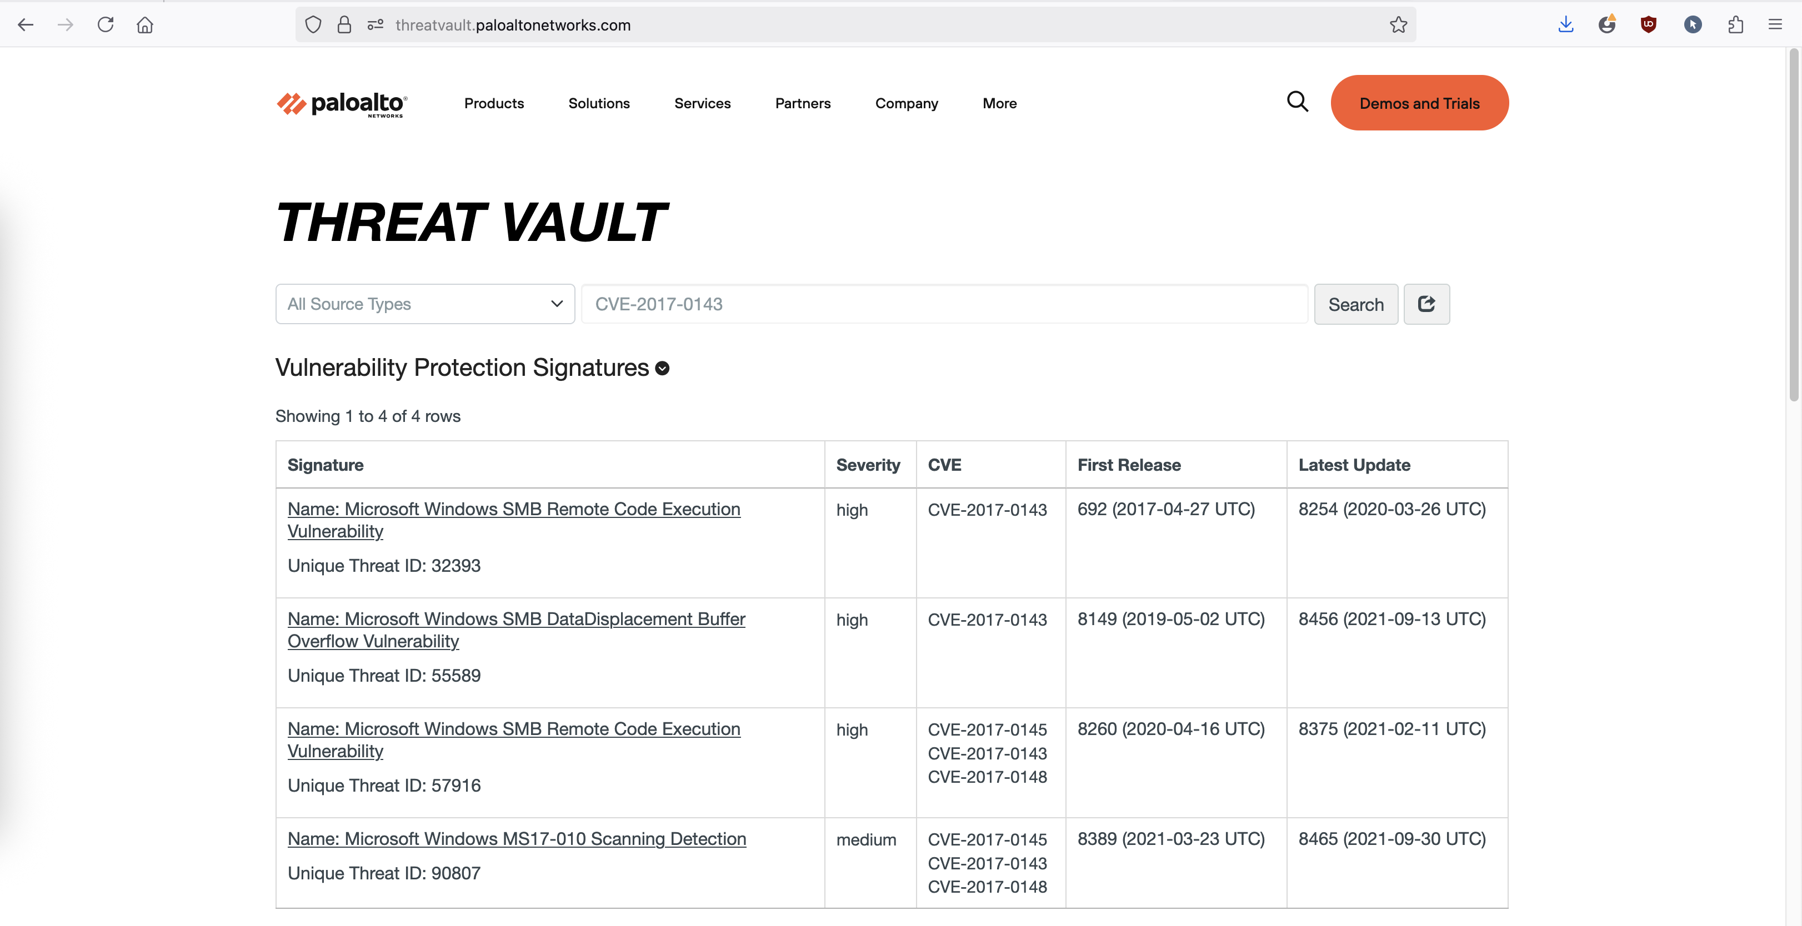Expand the More navigation menu
Screen dimensions: 1802x926
[x=999, y=103]
